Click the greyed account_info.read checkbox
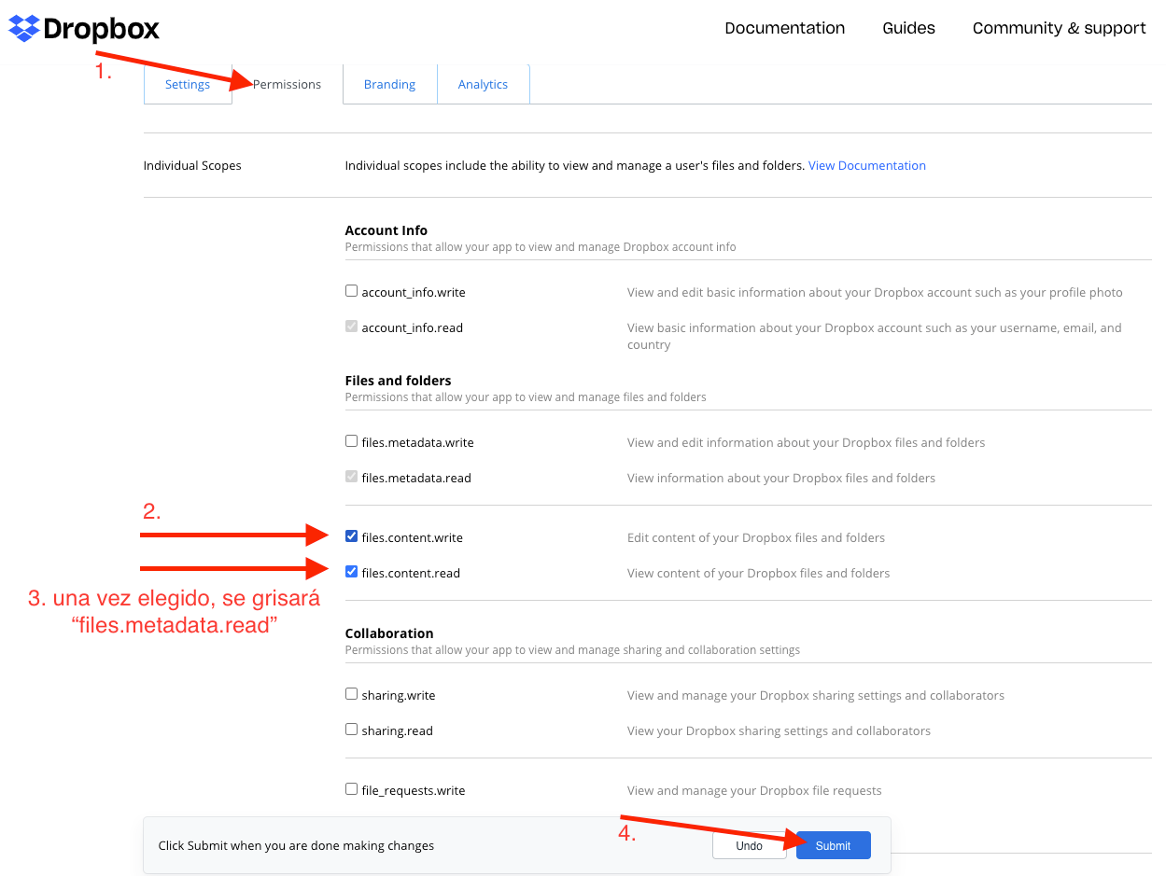The image size is (1166, 876). 351,327
